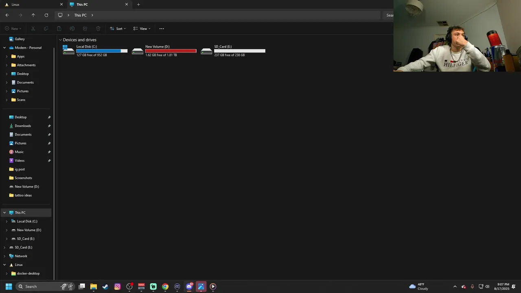Click the Search box in File Explorer
The image size is (521, 293).
[x=388, y=15]
